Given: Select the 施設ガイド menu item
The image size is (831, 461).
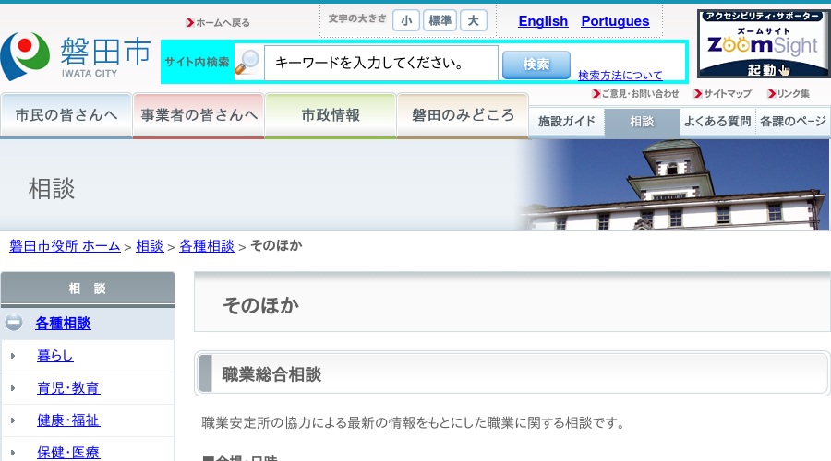Looking at the screenshot, I should click(x=567, y=122).
